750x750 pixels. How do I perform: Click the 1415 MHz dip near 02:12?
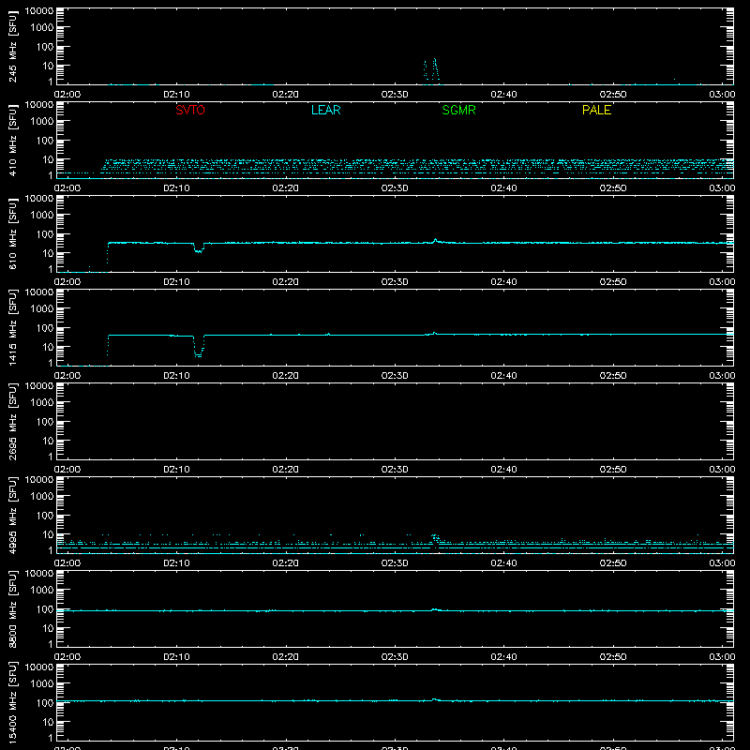[x=199, y=348]
